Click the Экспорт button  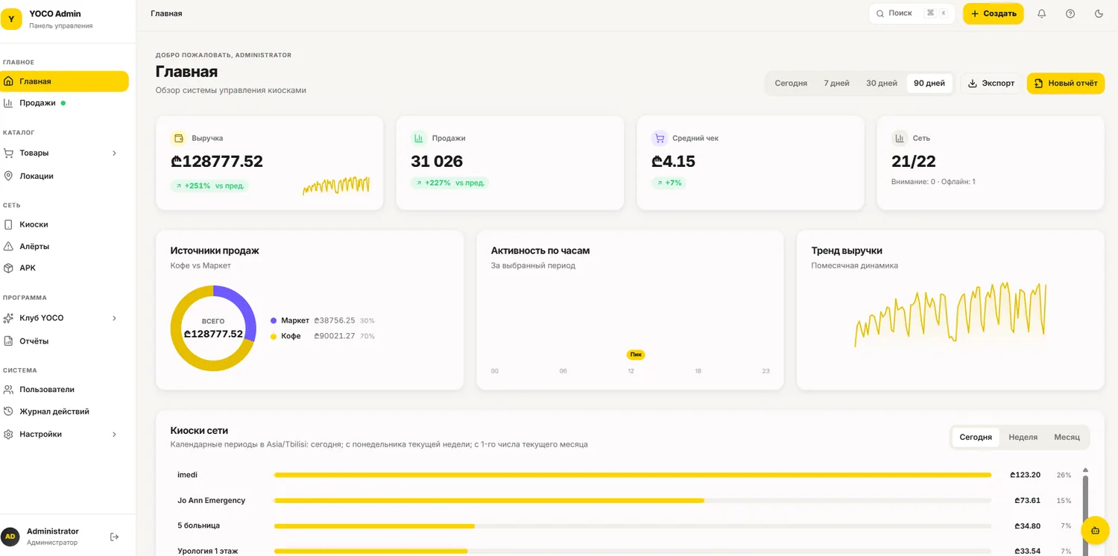[991, 83]
